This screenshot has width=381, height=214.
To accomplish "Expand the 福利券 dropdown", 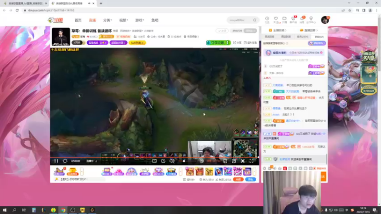I will click(x=189, y=180).
